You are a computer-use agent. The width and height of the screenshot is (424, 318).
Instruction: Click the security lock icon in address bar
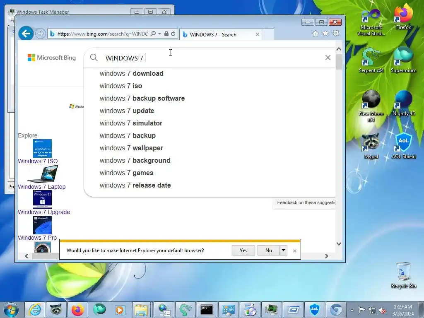(166, 34)
